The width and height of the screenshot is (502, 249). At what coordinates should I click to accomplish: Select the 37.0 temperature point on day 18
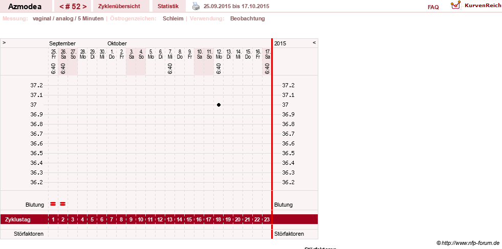tap(219, 105)
